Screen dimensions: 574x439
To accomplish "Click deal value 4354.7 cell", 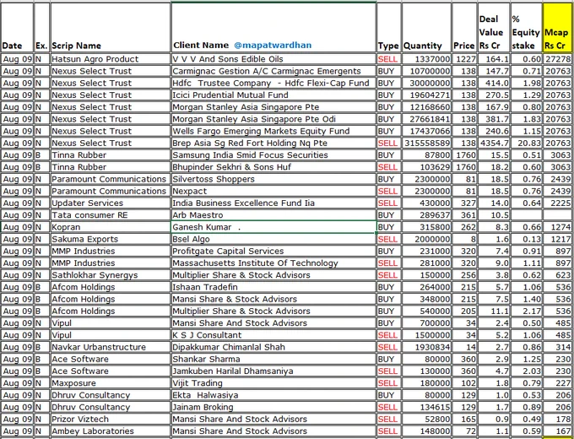I will (494, 144).
